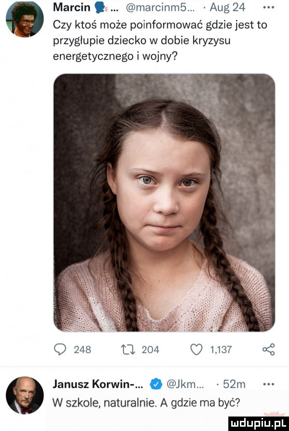Screen dimensions: 289x431
Task: Select the Marcin display name
Action: coord(71,8)
